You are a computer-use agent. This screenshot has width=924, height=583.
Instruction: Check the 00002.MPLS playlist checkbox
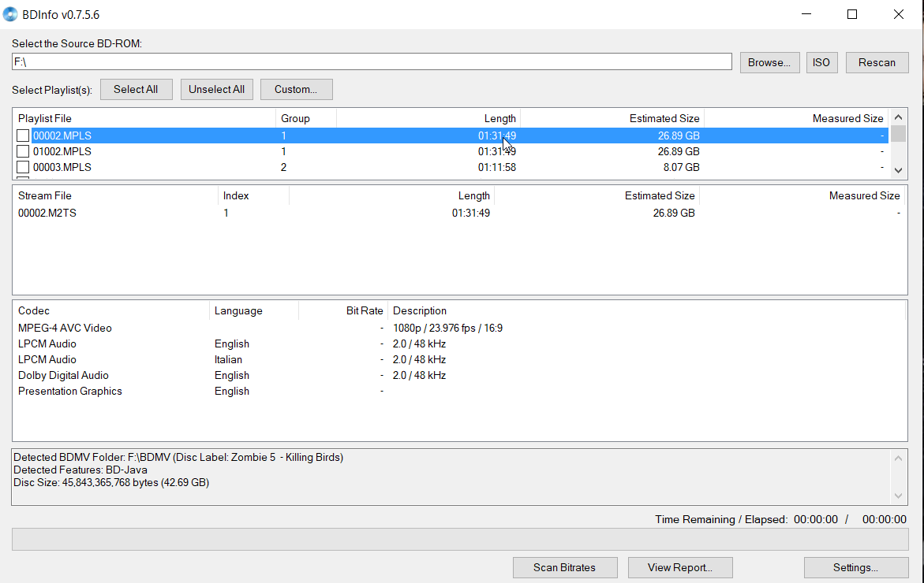pos(23,136)
